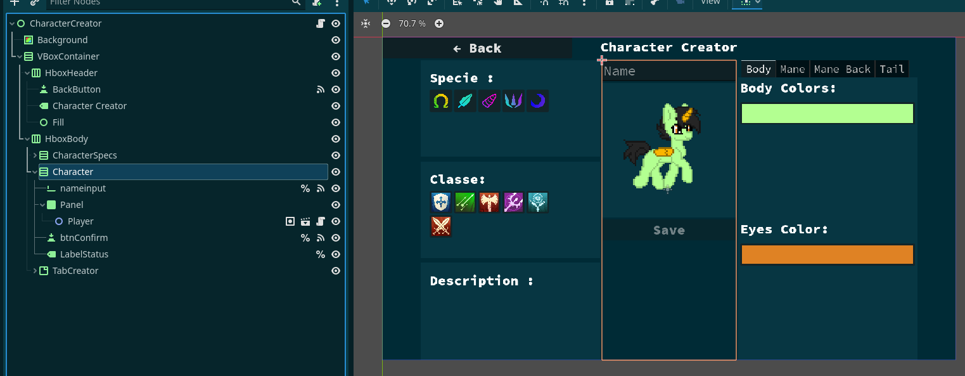
Task: Click the Filter Nodes search field
Action: pyautogui.click(x=175, y=3)
